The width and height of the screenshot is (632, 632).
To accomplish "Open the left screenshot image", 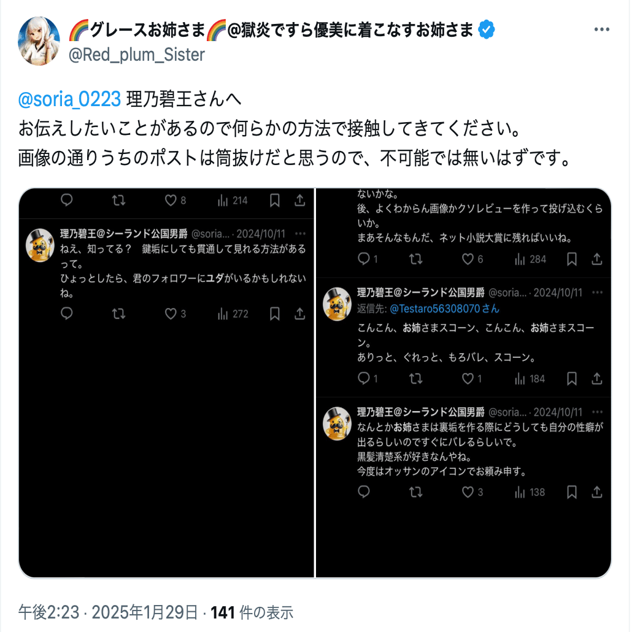I will click(166, 382).
